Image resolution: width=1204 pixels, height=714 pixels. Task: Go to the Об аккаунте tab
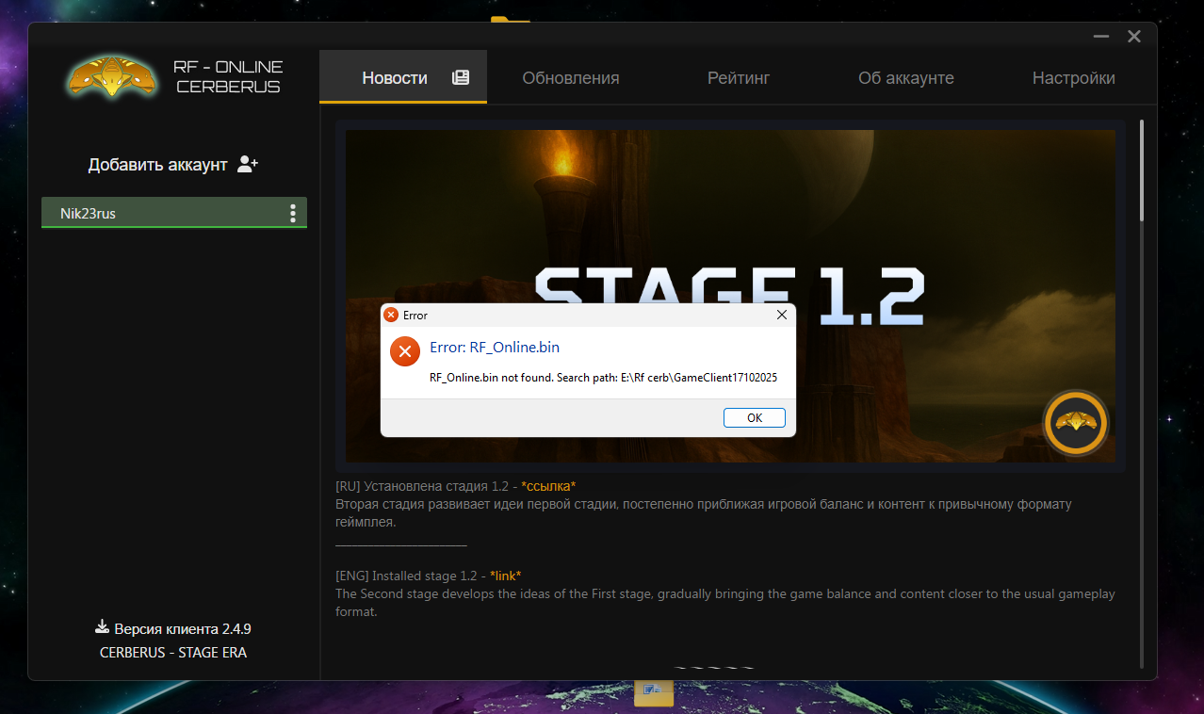point(906,78)
